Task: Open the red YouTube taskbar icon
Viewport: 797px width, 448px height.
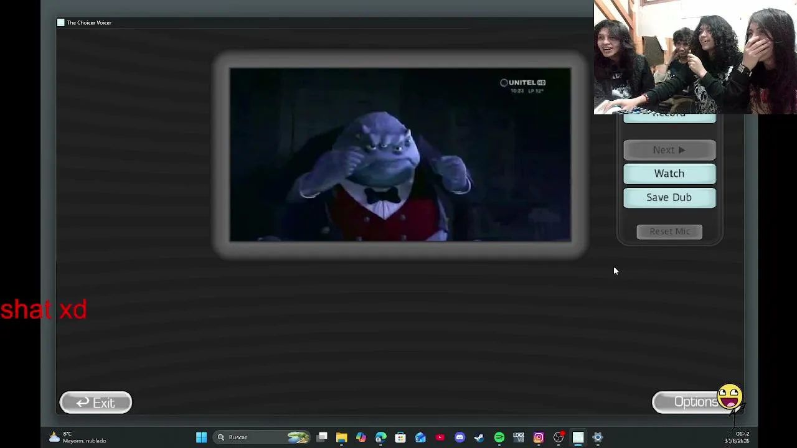Action: tap(440, 437)
